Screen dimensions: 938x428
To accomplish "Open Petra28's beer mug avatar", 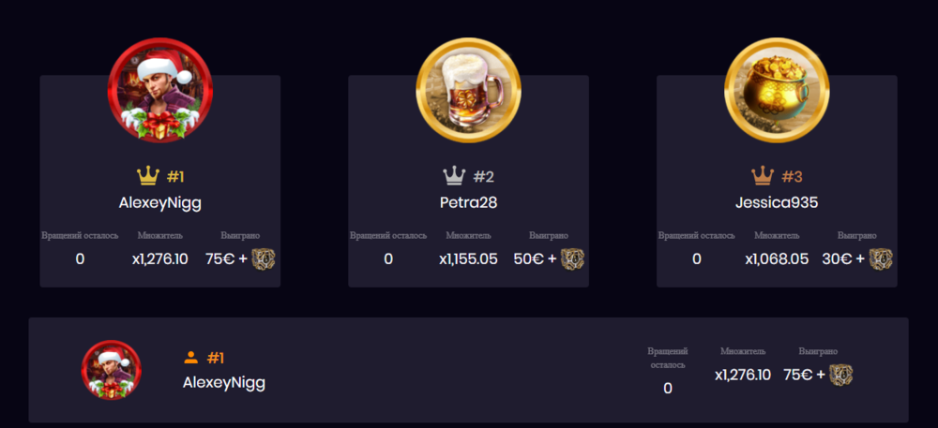I will (x=468, y=91).
